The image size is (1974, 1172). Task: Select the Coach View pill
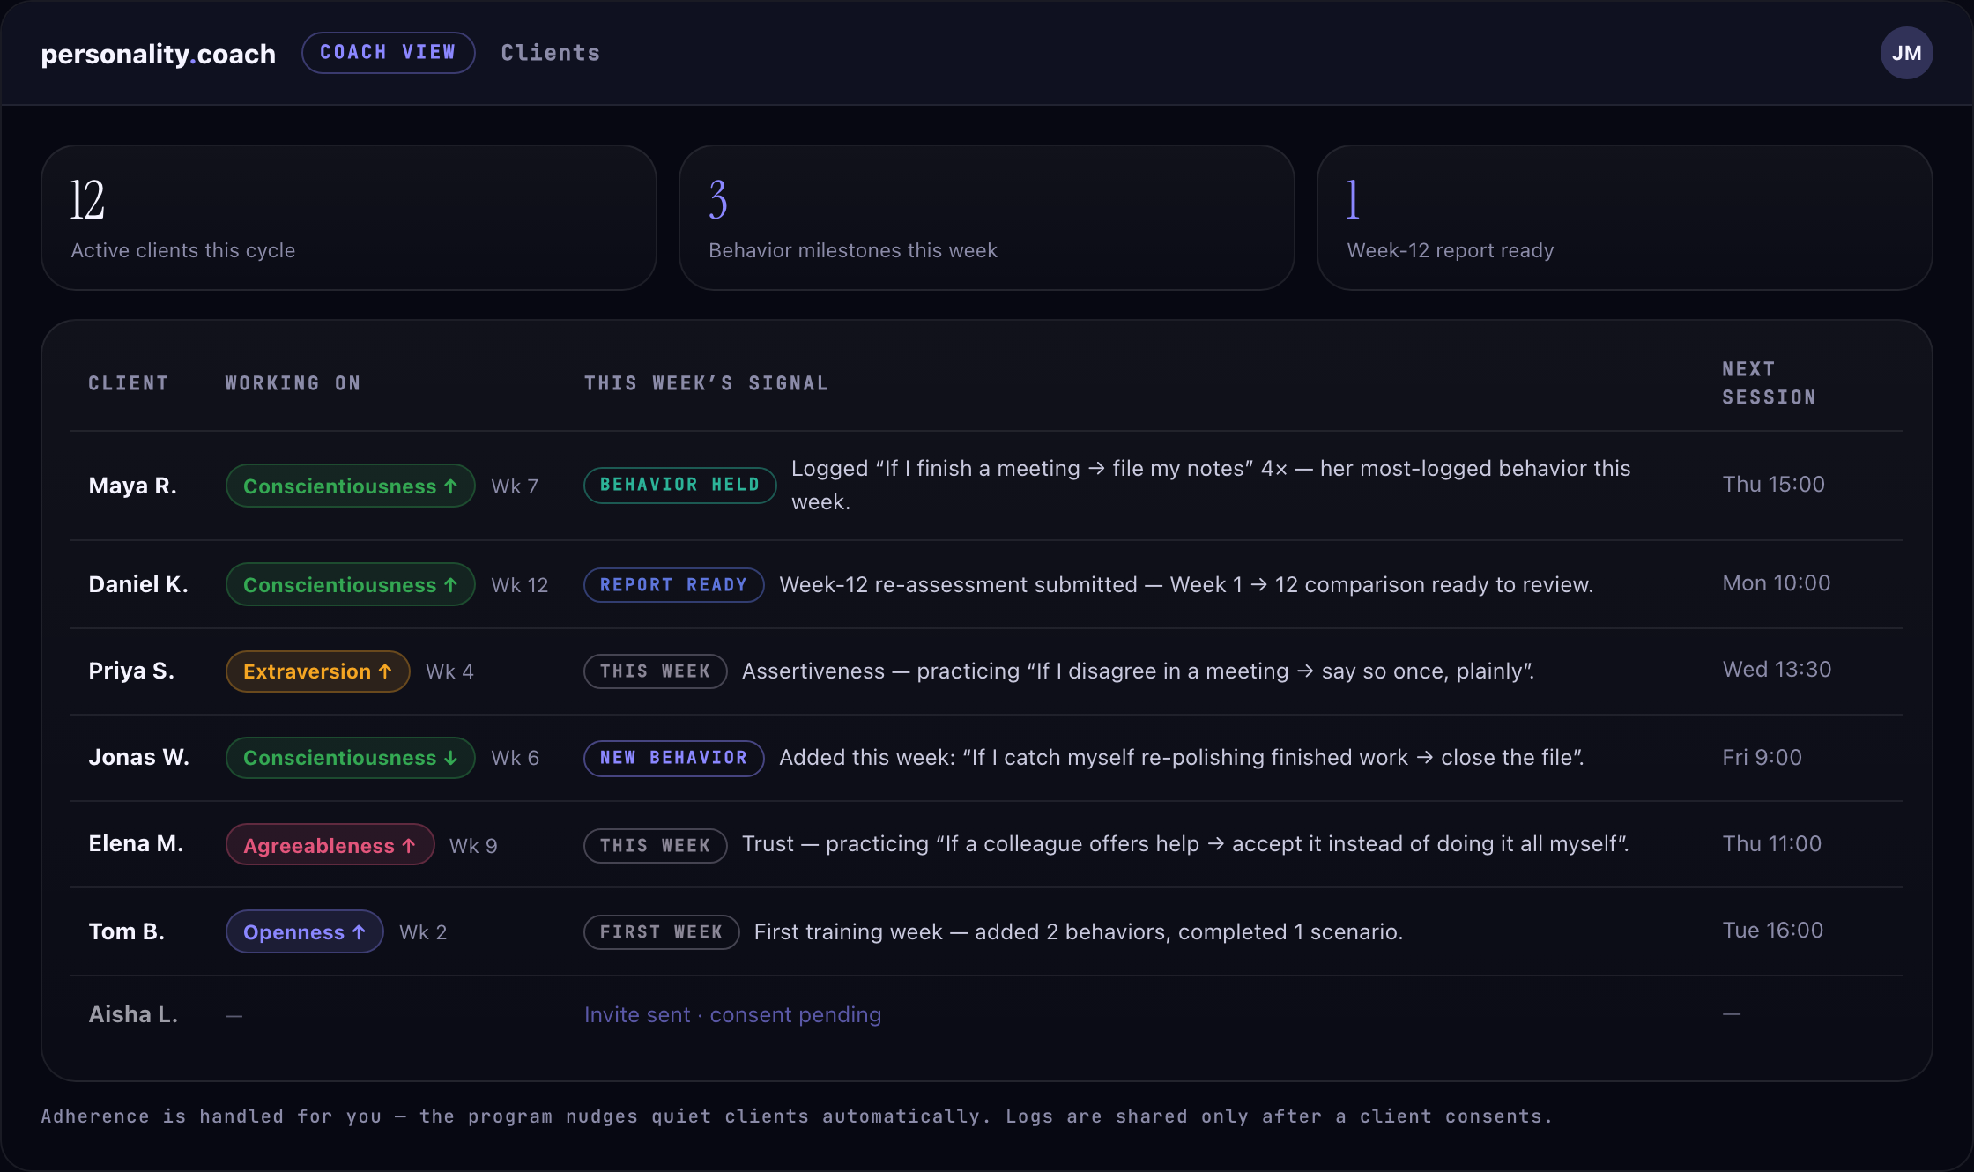388,53
